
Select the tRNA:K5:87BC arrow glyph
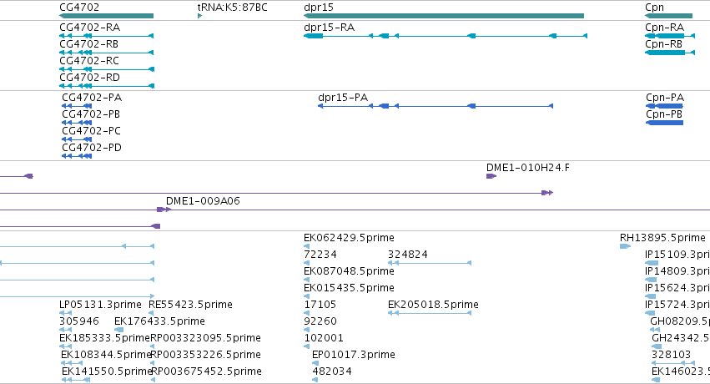pyautogui.click(x=200, y=16)
